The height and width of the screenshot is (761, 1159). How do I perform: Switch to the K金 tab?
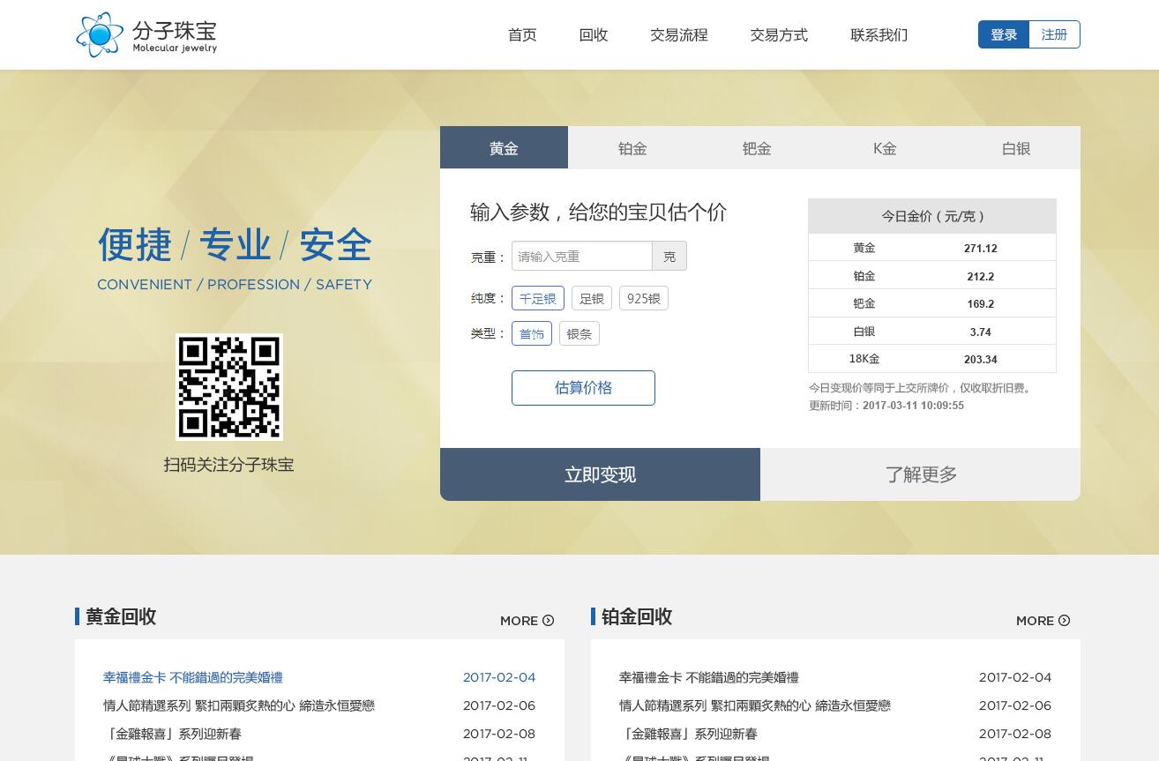[884, 147]
